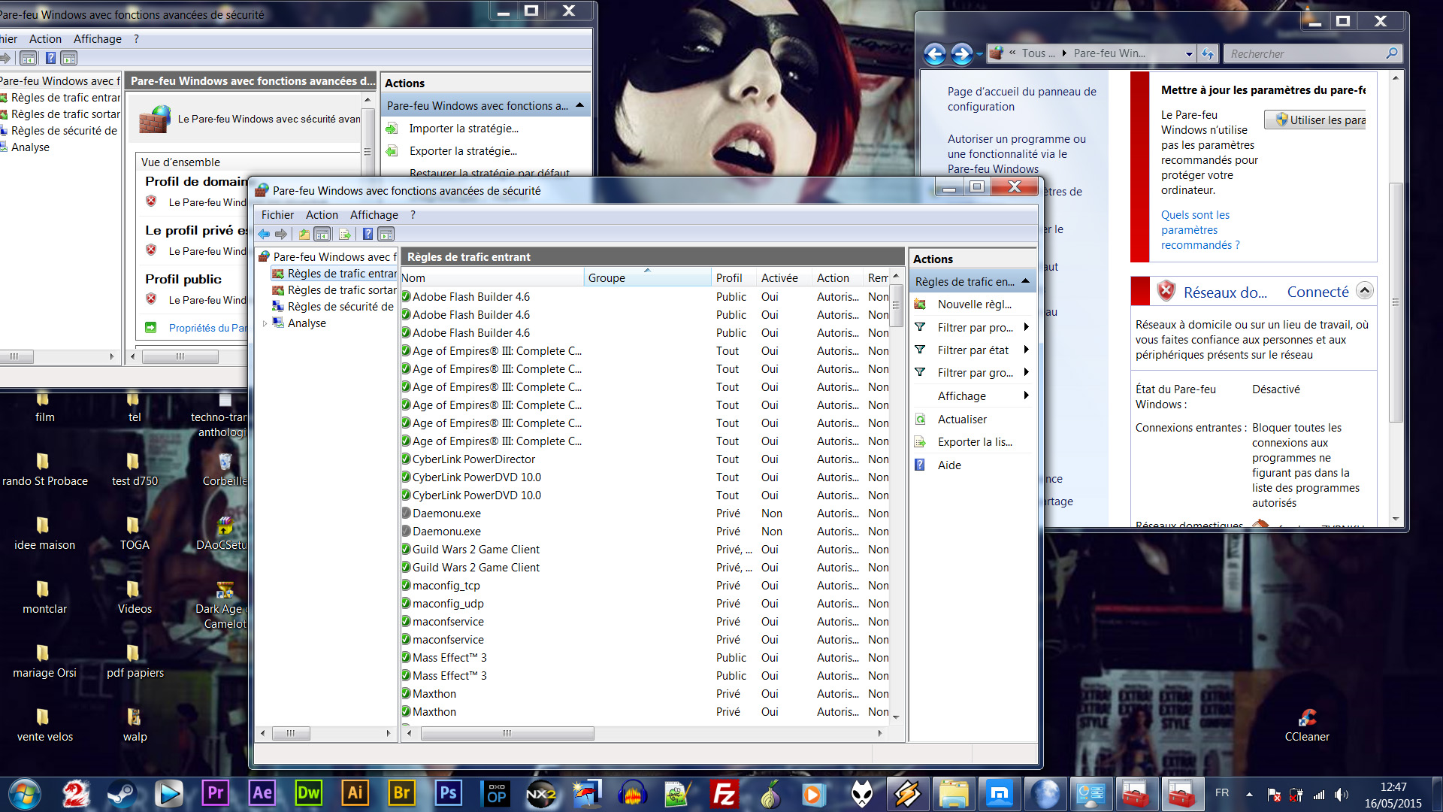Show hidden system tray icons

(x=1249, y=794)
